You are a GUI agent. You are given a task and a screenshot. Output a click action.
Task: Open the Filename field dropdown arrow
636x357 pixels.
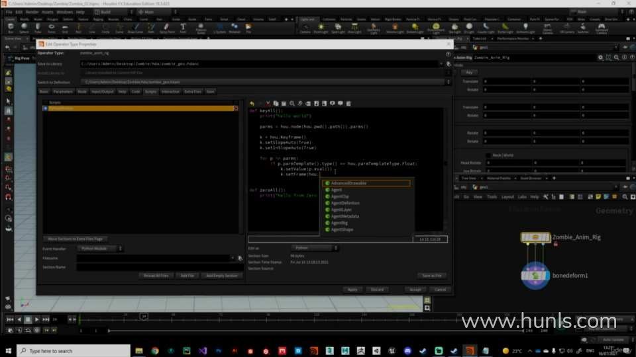click(x=233, y=258)
